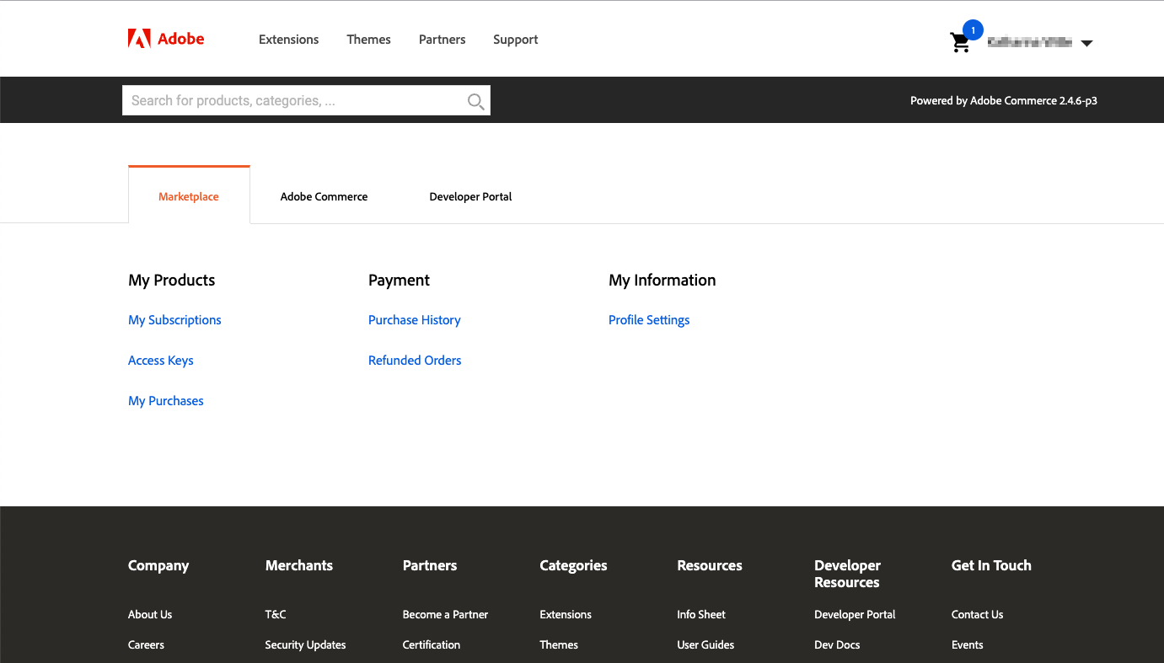1164x663 pixels.
Task: Open the Support menu
Action: (x=516, y=40)
